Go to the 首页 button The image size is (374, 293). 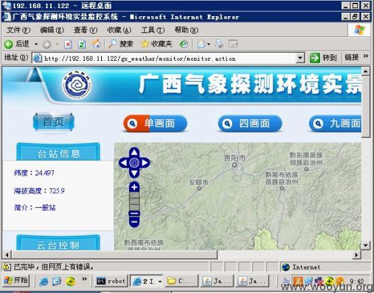point(53,122)
